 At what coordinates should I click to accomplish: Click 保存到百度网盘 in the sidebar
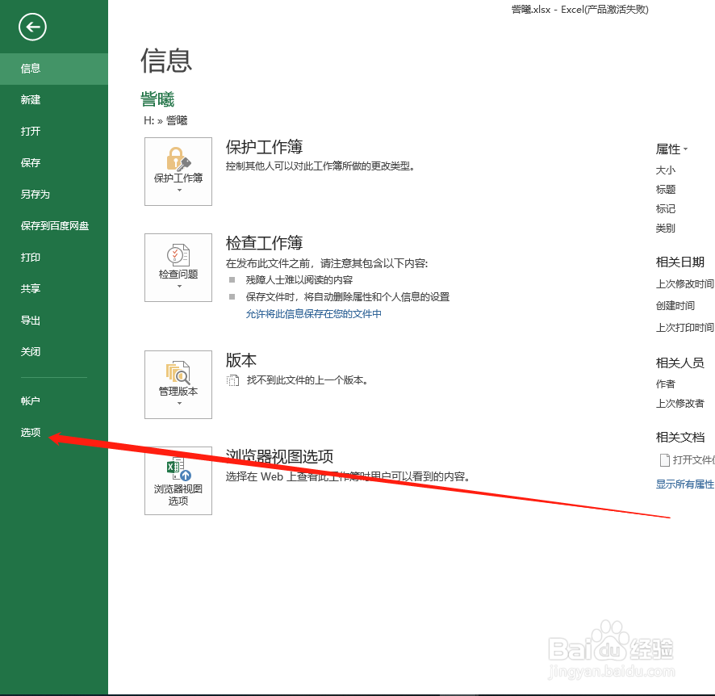click(53, 225)
